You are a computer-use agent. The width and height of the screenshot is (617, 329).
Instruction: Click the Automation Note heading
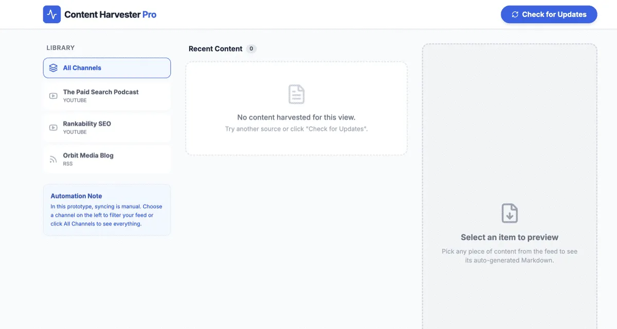[x=76, y=196]
